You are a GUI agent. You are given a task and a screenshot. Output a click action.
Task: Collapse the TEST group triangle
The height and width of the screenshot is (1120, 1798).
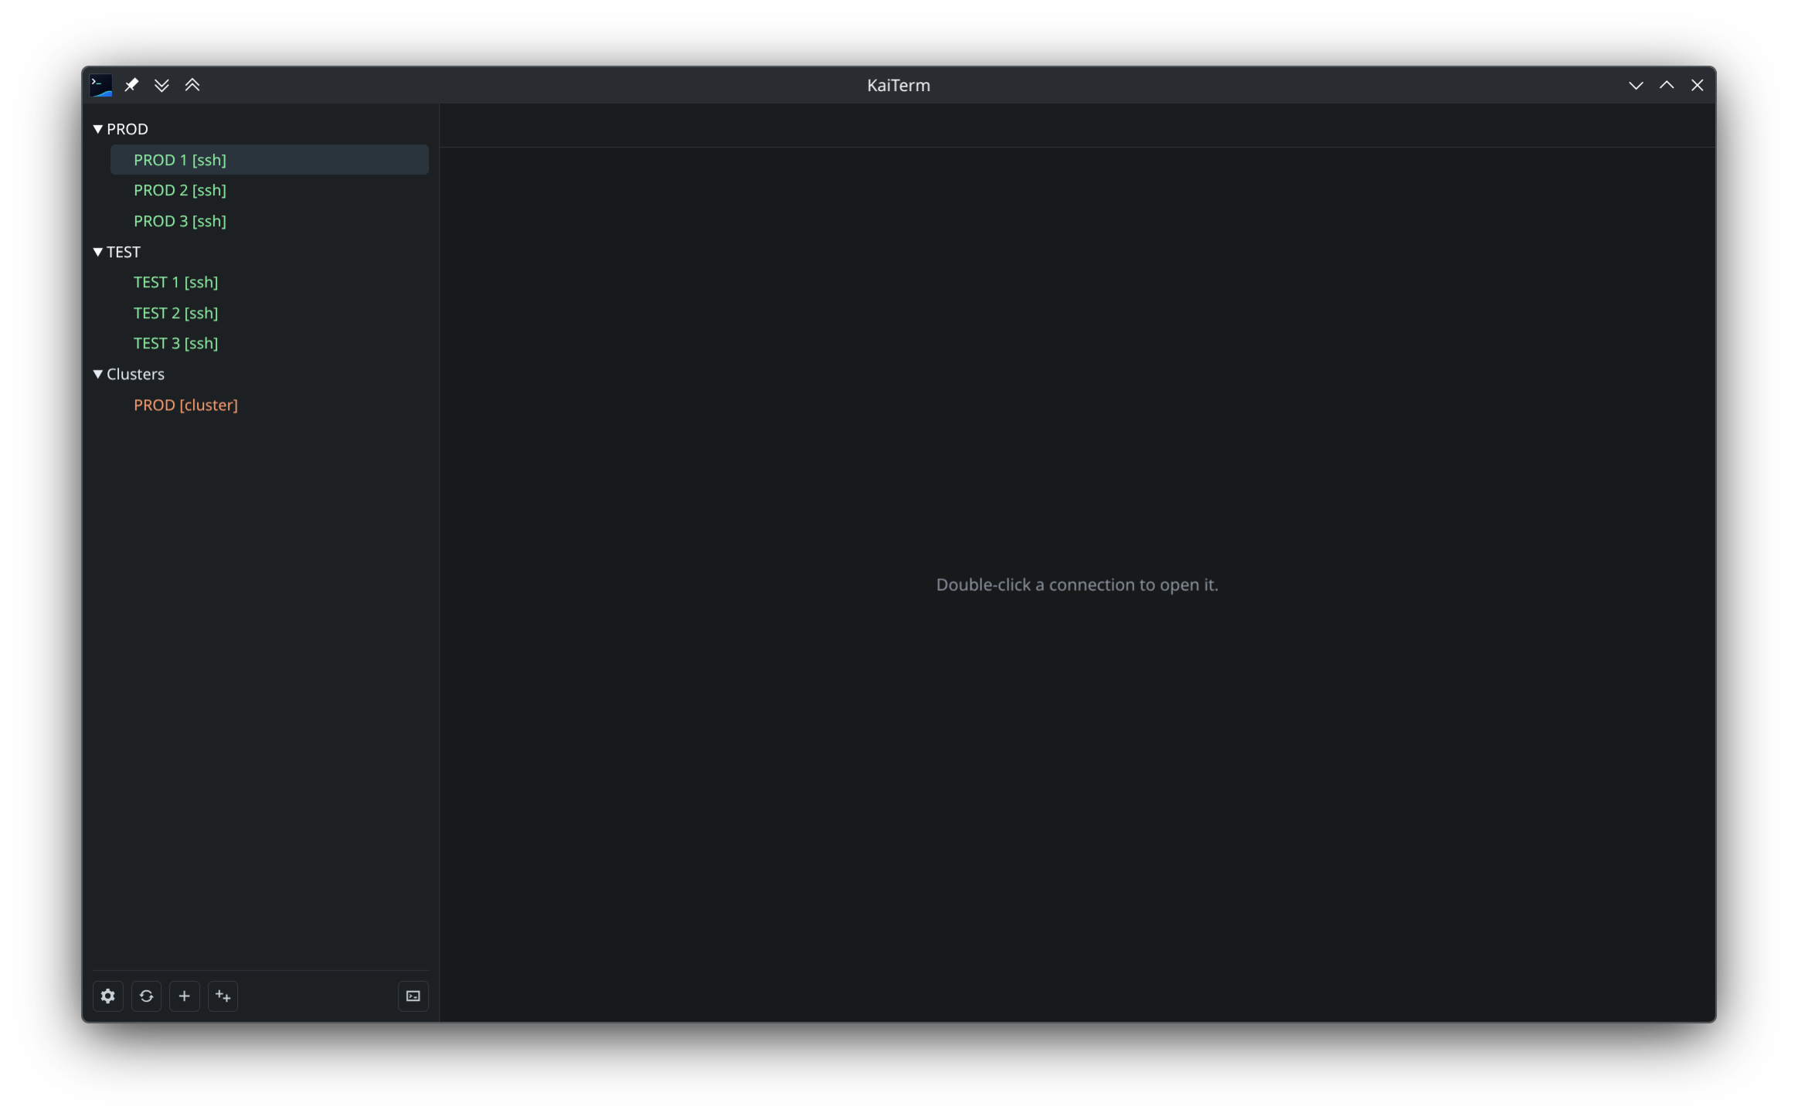tap(98, 252)
